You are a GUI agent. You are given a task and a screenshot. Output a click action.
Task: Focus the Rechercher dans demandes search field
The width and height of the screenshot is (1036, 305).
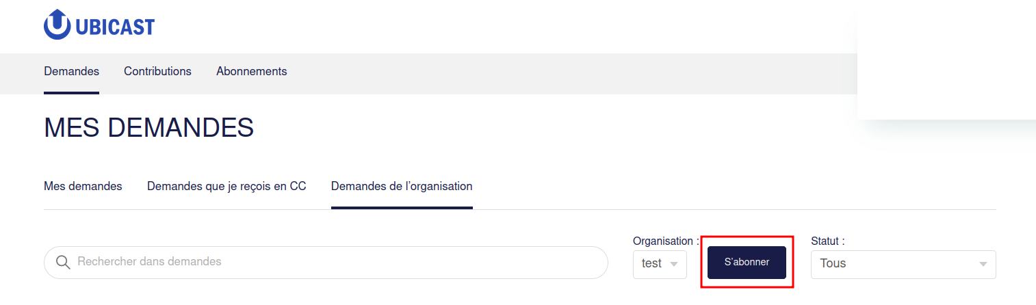tap(326, 263)
